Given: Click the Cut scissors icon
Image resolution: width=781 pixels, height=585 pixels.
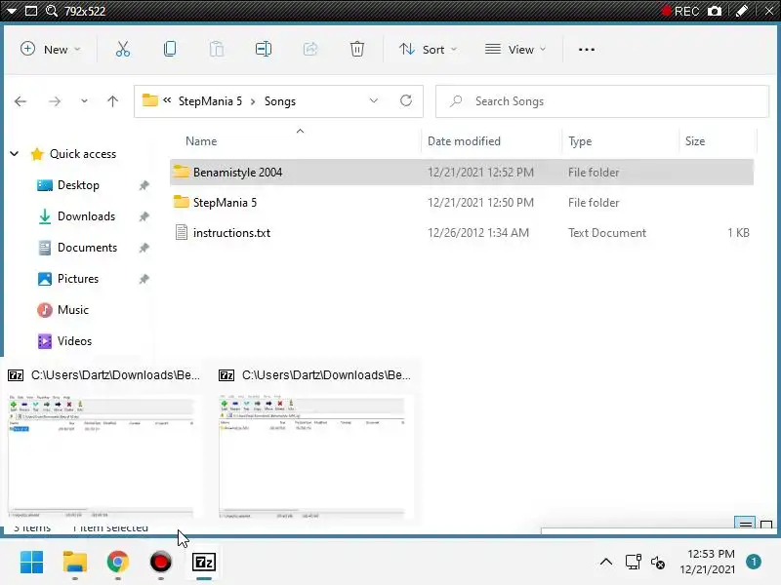Looking at the screenshot, I should pyautogui.click(x=123, y=50).
